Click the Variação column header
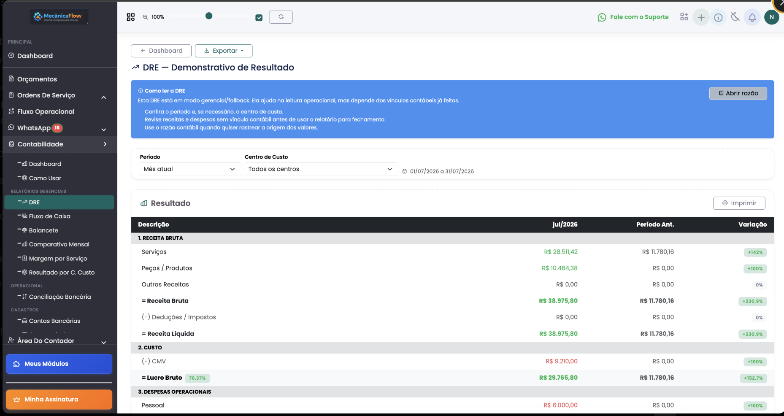784x416 pixels. (x=752, y=224)
